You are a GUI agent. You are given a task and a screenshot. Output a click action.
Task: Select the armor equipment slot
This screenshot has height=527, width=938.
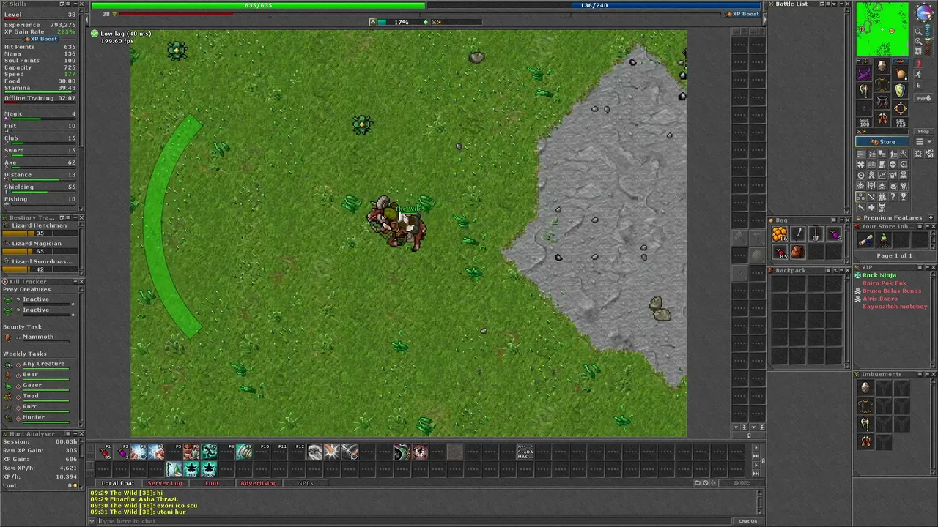click(x=882, y=85)
